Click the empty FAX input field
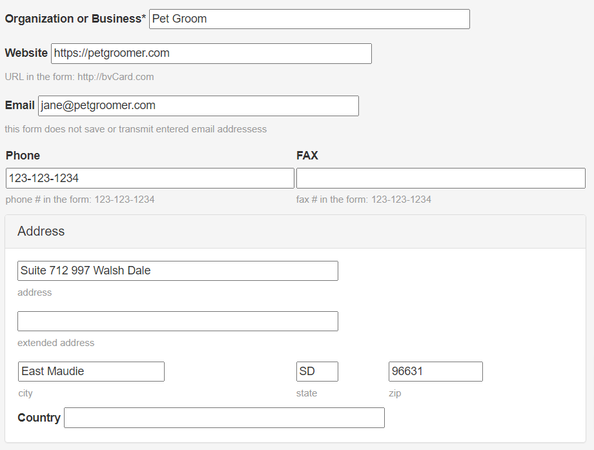Screen dimensions: 594x450 (x=441, y=178)
